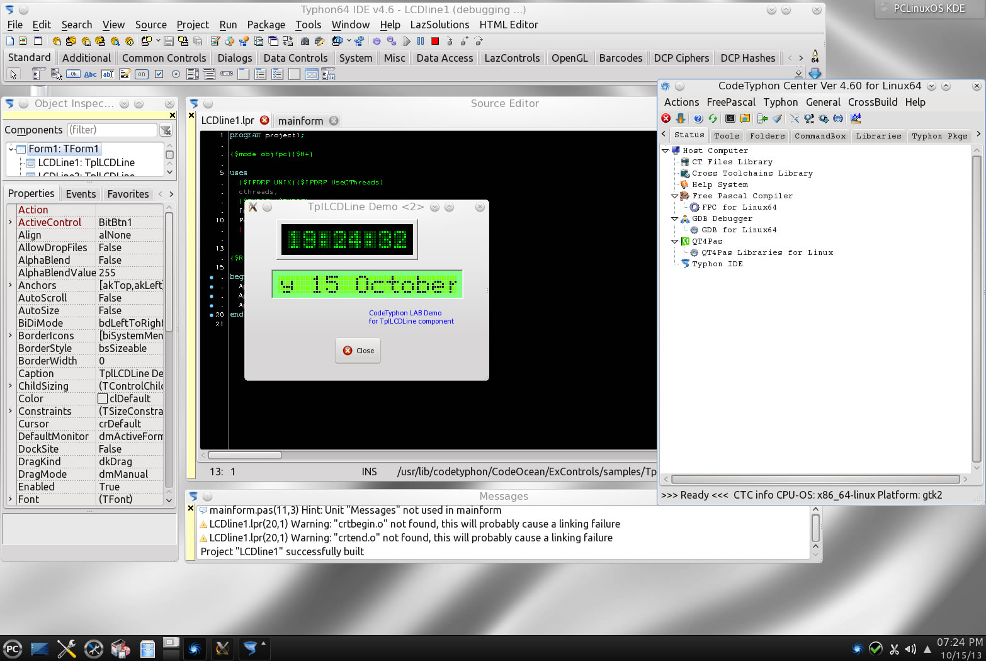Viewport: 986px width, 661px height.
Task: Select the pointer selection tool in palette
Action: point(13,74)
